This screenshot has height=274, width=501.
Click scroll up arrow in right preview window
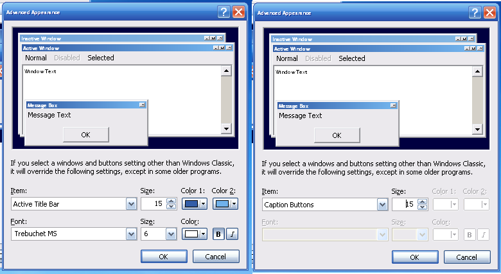[x=477, y=71]
